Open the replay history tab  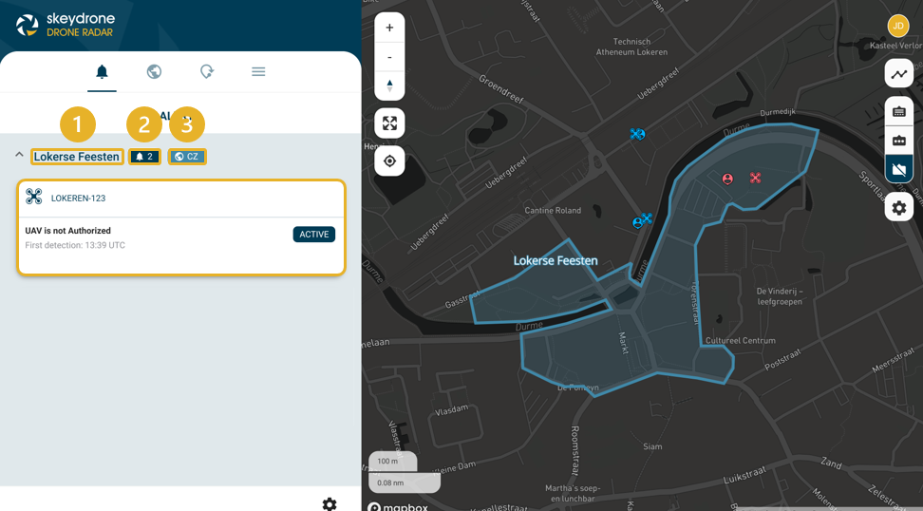pyautogui.click(x=207, y=72)
